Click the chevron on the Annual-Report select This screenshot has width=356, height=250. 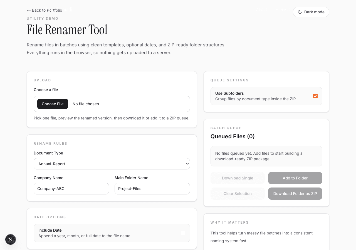(186, 164)
